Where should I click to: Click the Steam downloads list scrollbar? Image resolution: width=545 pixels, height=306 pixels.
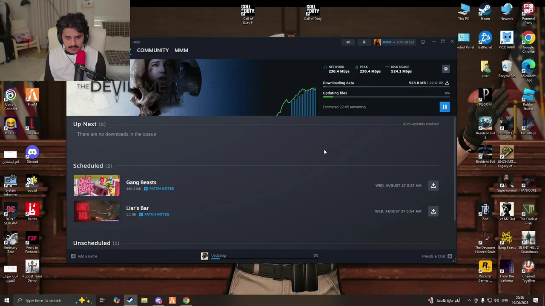[454, 168]
